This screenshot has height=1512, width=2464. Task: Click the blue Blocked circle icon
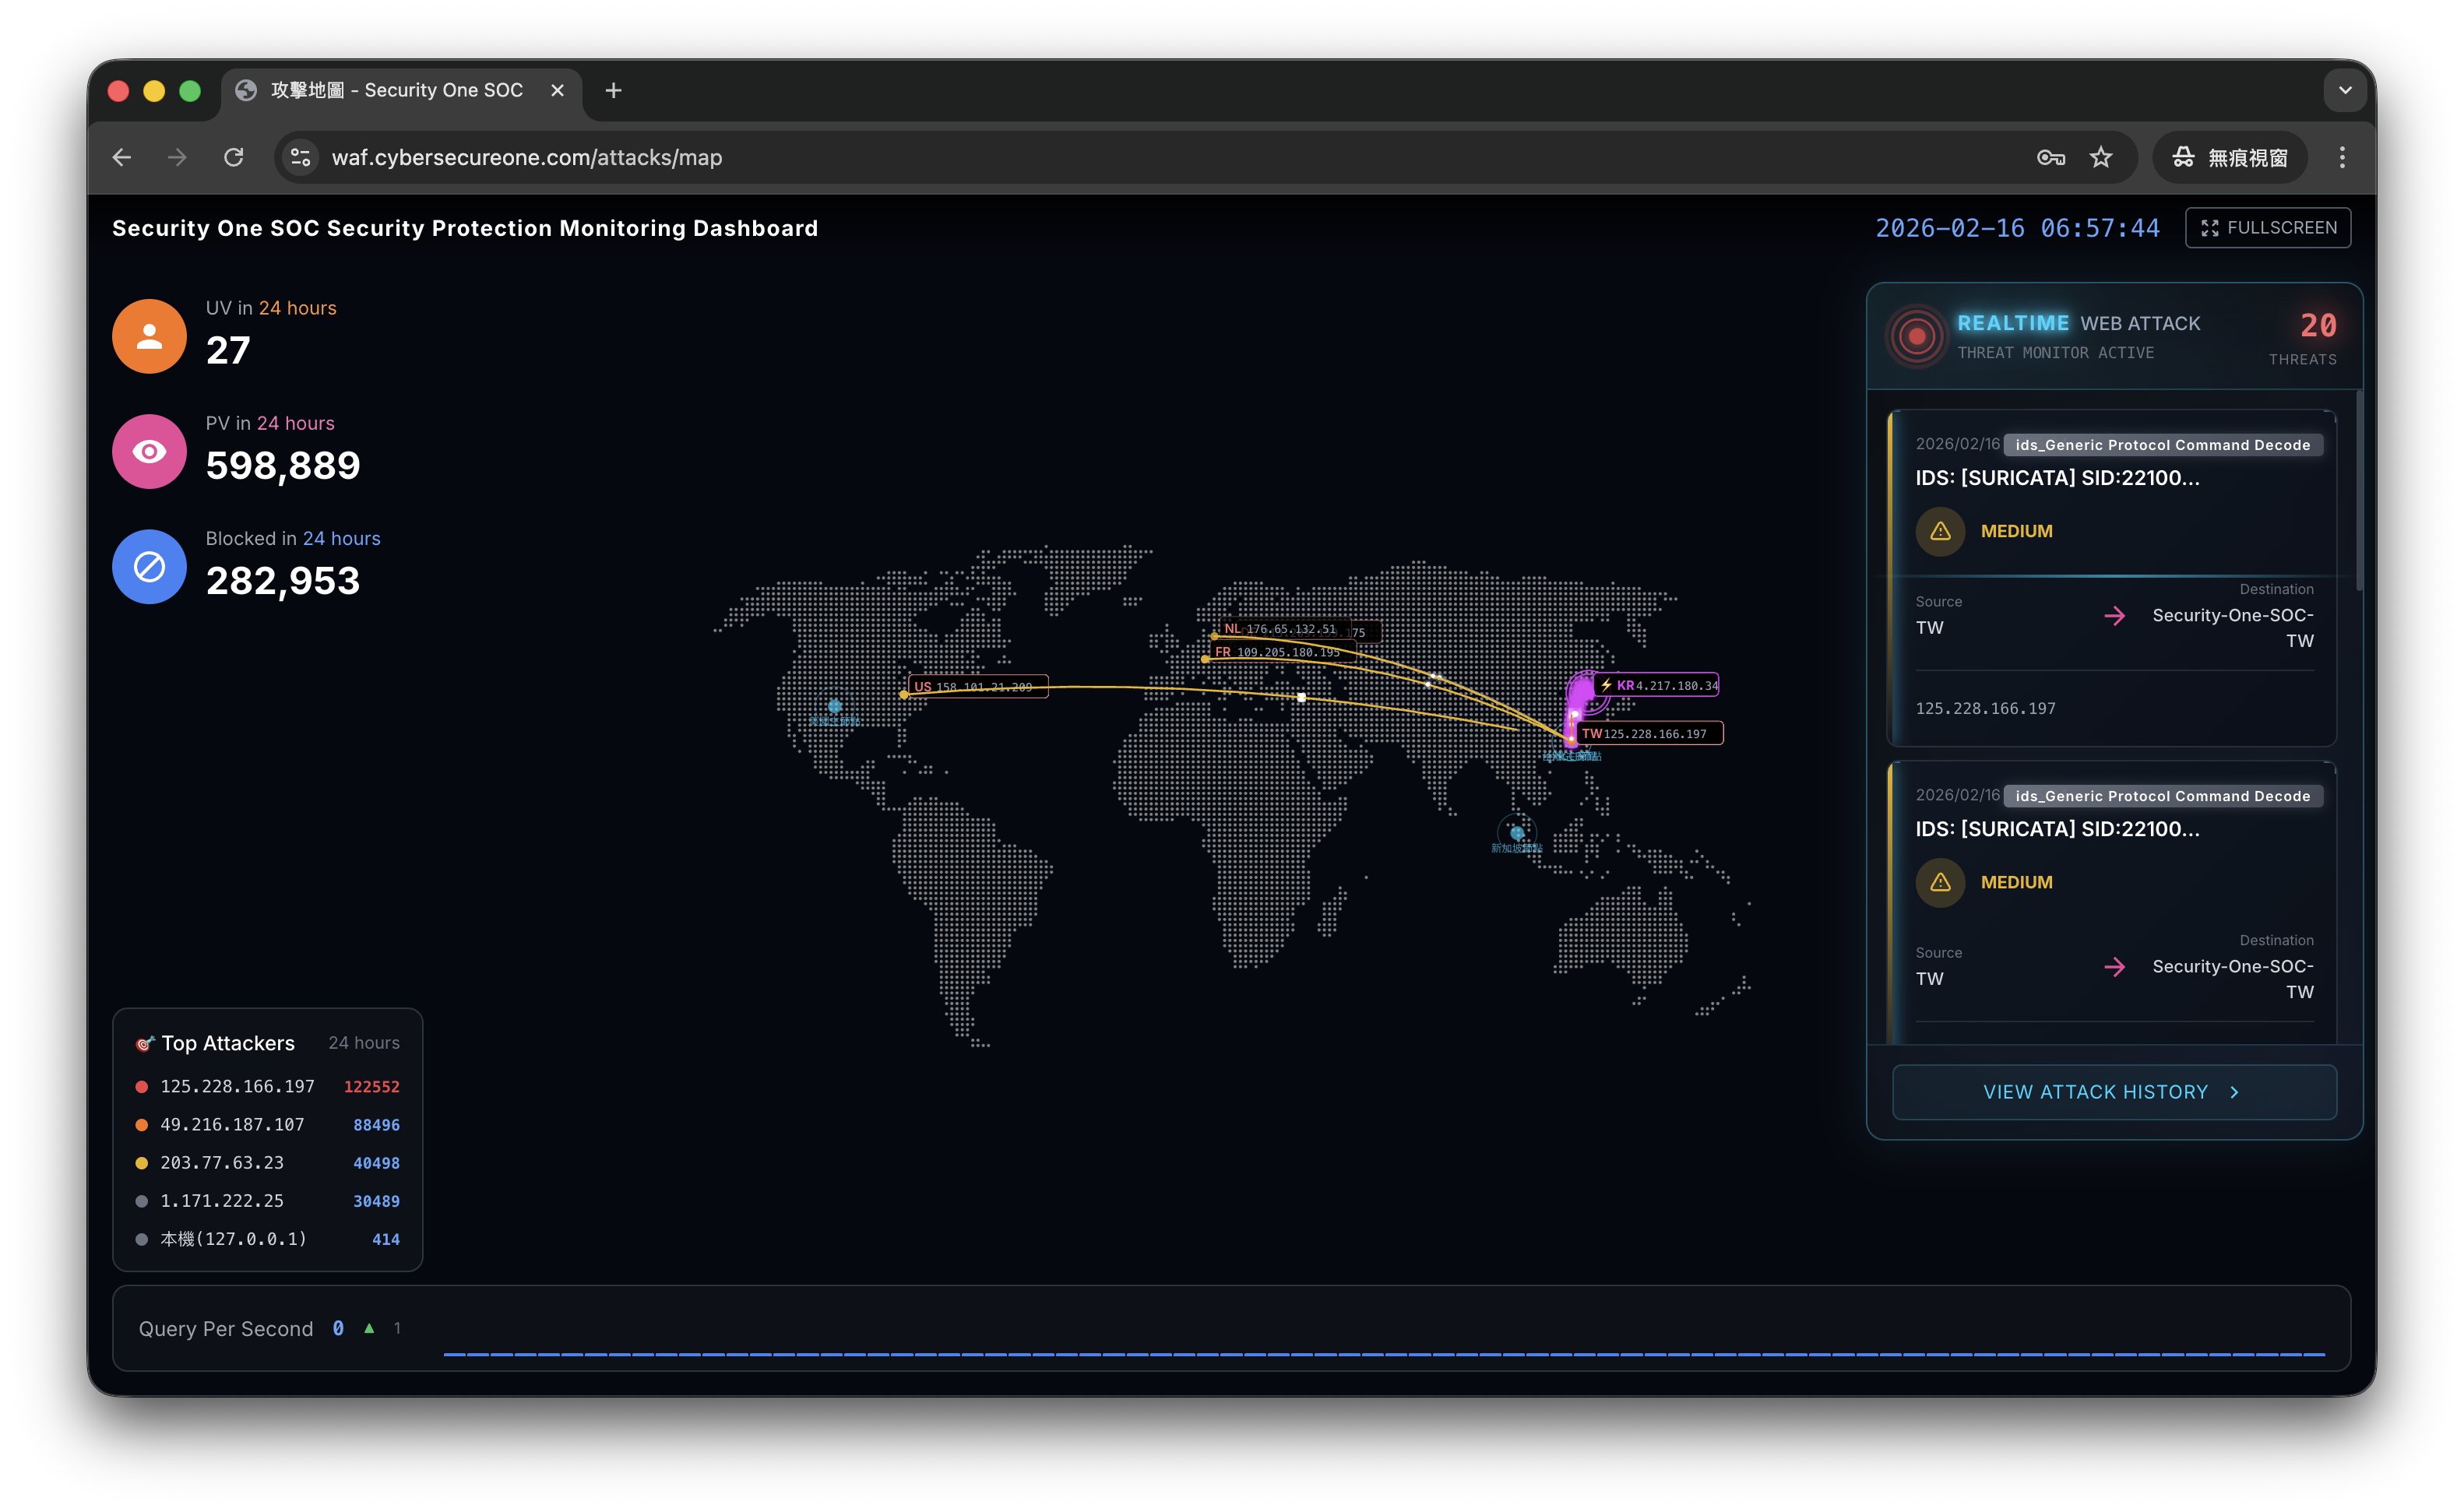pos(149,566)
